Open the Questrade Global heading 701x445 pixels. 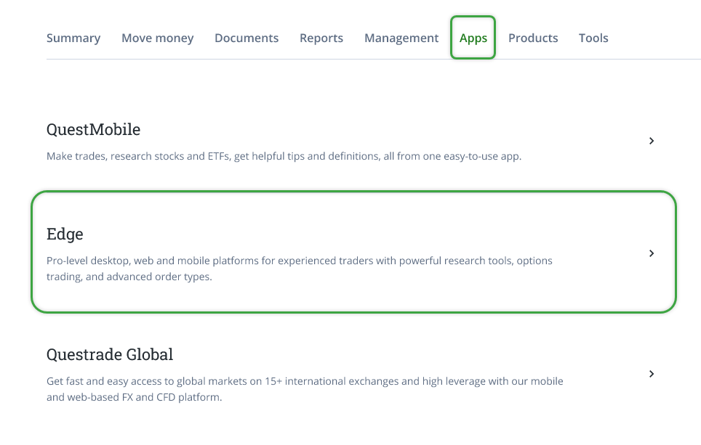(110, 354)
